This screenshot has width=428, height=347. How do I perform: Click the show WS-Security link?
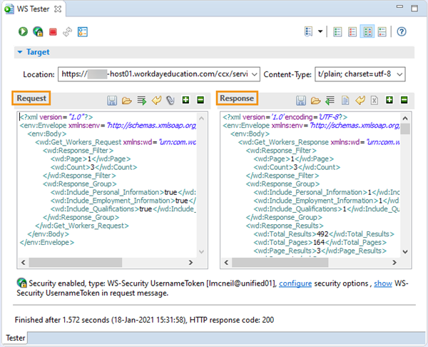click(x=383, y=283)
